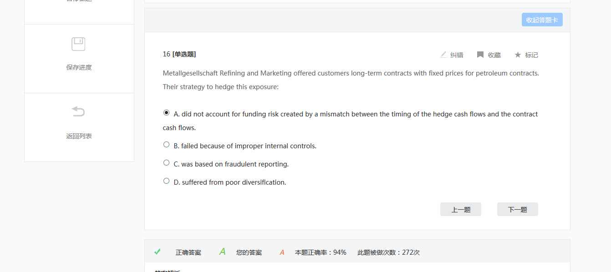Go to next question 下一题
Screen dimensions: 611x272
tap(517, 209)
